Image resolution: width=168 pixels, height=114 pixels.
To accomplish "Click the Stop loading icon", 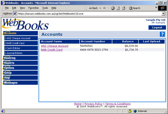I will [x=113, y=8].
